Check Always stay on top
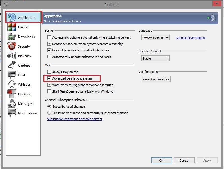Viewport: 224px width, 169px height. coord(49,72)
